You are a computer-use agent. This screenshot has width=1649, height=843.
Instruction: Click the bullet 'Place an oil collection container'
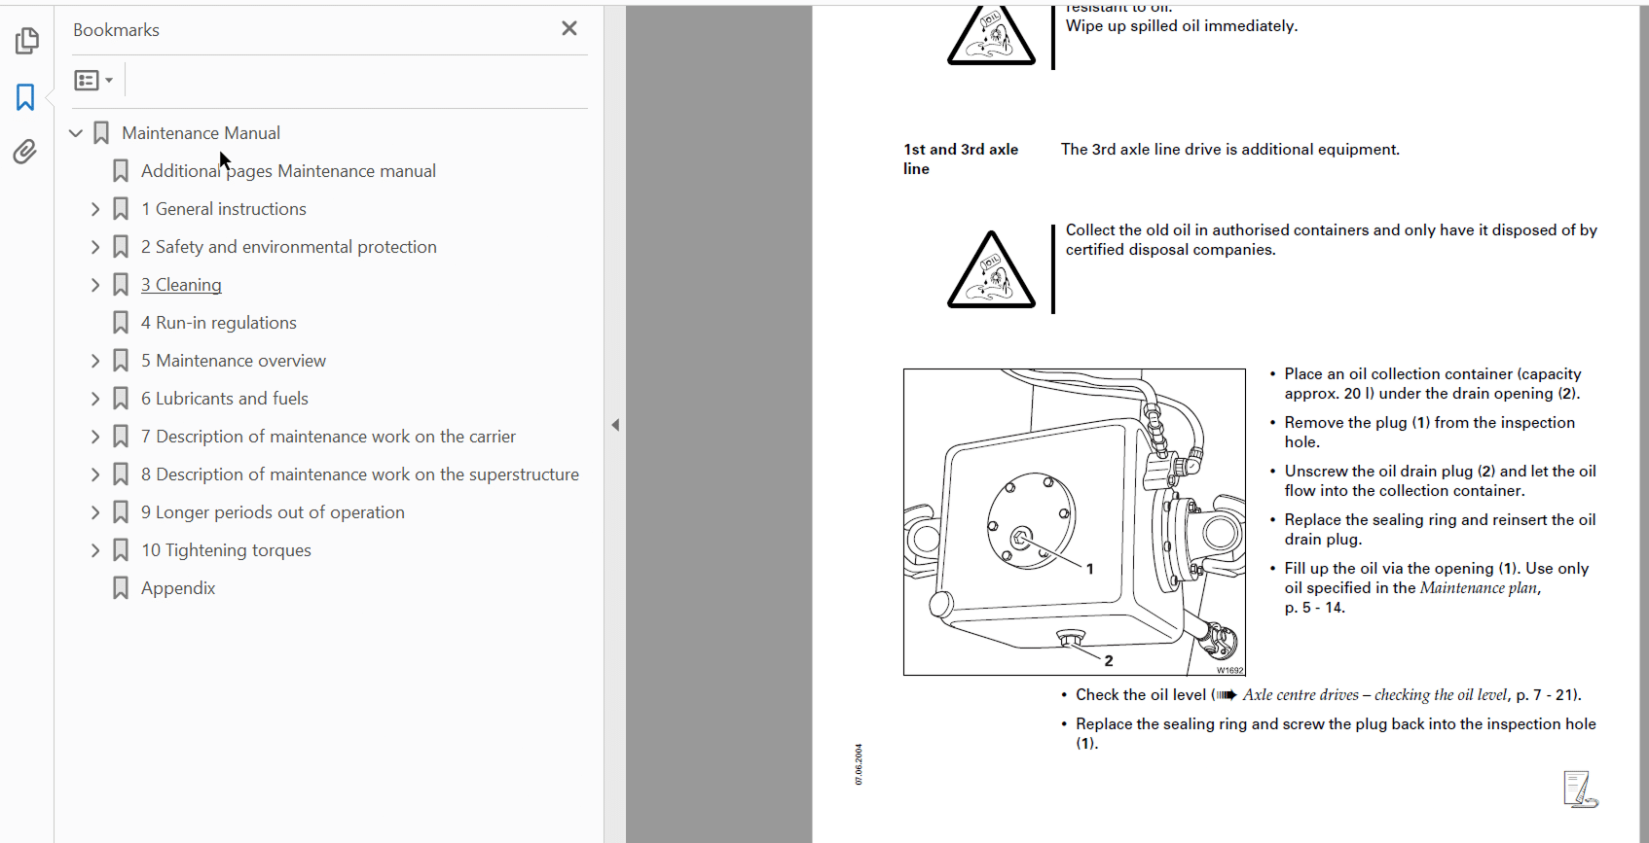(1432, 384)
